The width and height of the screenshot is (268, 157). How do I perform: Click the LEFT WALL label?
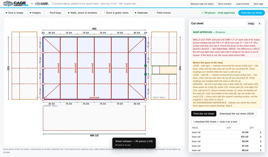point(42,97)
